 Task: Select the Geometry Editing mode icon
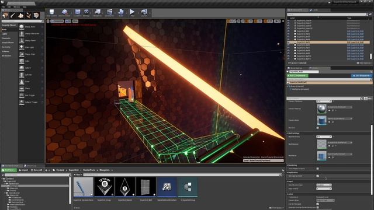[36, 16]
